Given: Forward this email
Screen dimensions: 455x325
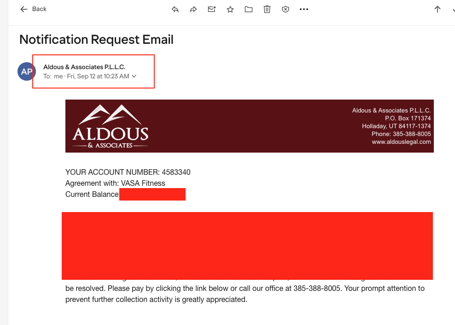Looking at the screenshot, I should click(x=193, y=9).
